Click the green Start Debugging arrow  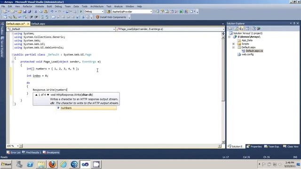81,12
